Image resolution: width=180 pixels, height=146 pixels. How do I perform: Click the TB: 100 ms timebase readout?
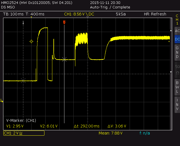[13, 14]
